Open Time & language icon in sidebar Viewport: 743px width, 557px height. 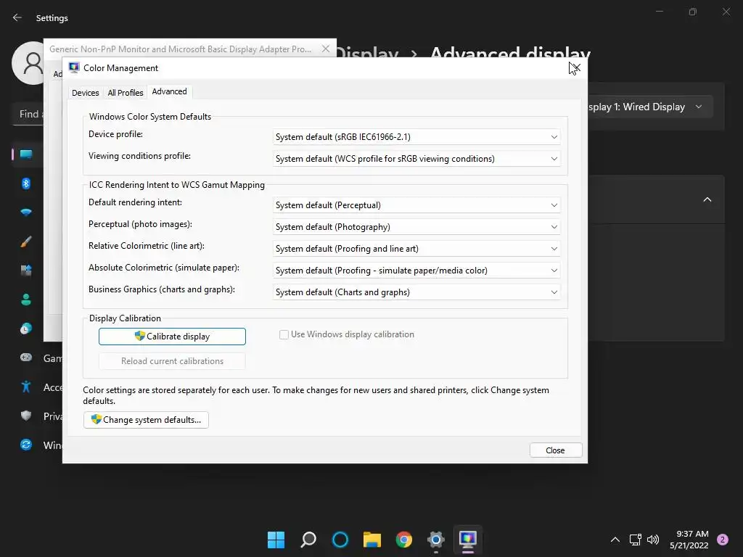[x=26, y=329]
